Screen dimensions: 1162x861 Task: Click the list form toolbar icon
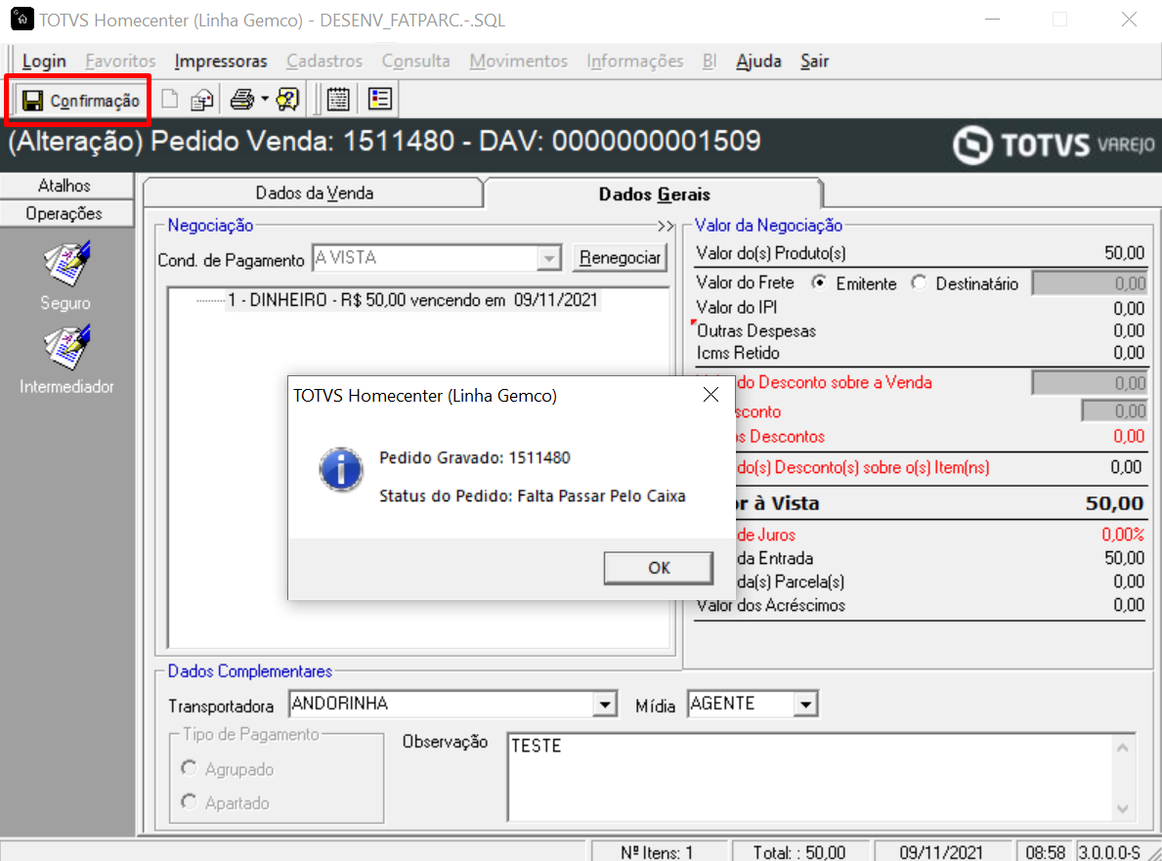(x=379, y=100)
